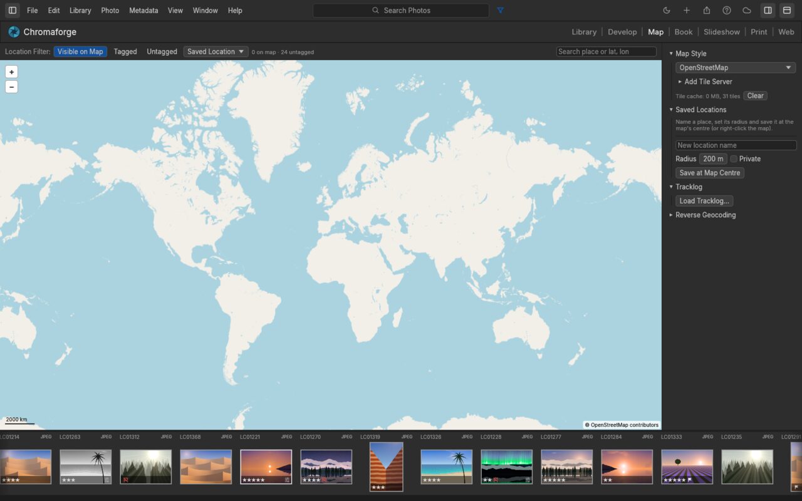Zoom in the map with plus button
This screenshot has height=501, width=802.
click(11, 72)
